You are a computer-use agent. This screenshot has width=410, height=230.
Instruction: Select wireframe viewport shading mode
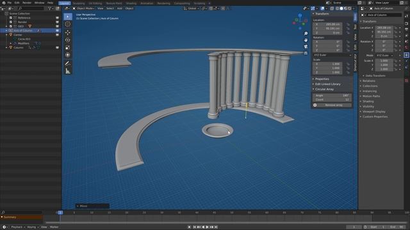click(337, 8)
